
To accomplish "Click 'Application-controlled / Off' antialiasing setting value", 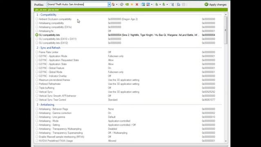I will (122, 125).
